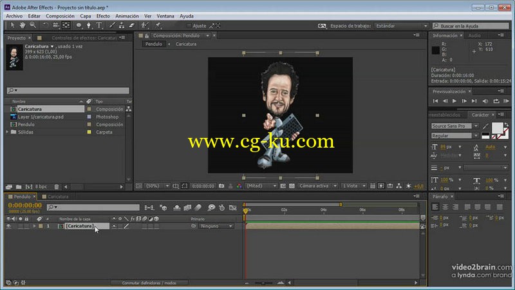Open the 1 Vista layout dropdown
Screen dimensions: 515x290
353,186
